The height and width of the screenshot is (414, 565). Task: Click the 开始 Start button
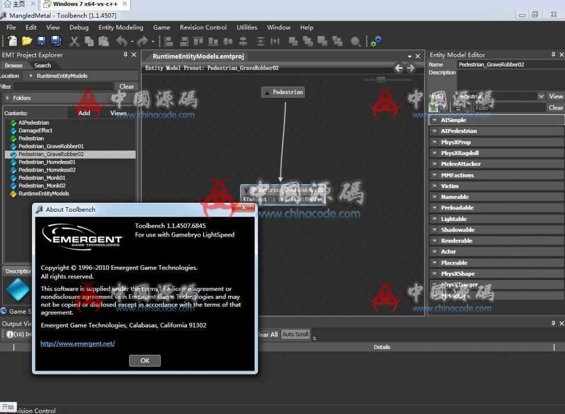point(8,407)
